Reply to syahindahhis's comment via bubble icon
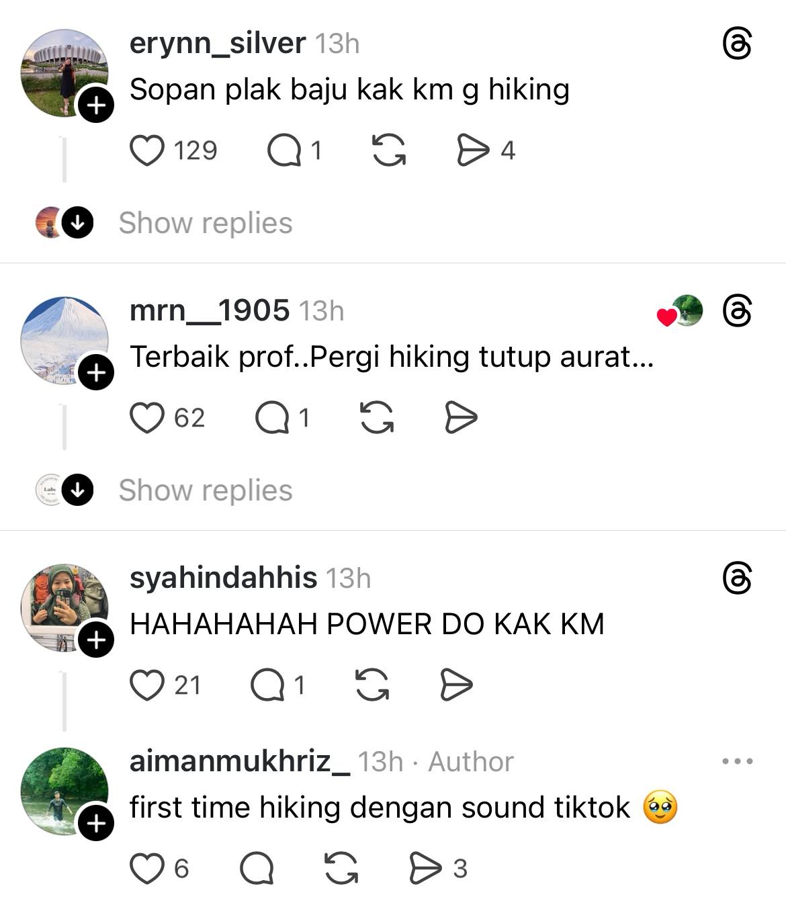The width and height of the screenshot is (786, 911). tap(268, 685)
